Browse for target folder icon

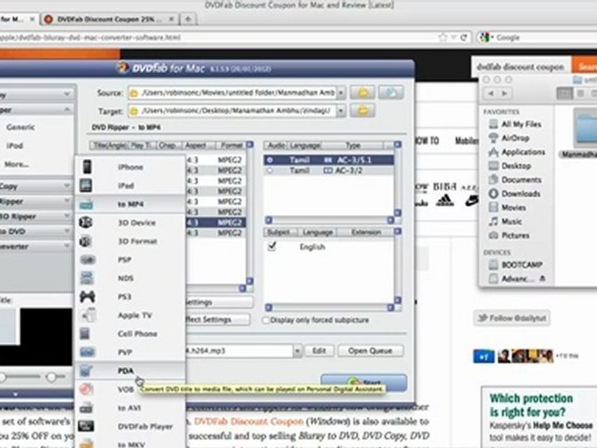[363, 111]
